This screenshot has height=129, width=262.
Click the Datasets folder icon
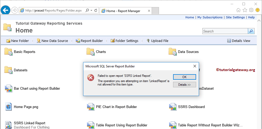(x=8, y=70)
